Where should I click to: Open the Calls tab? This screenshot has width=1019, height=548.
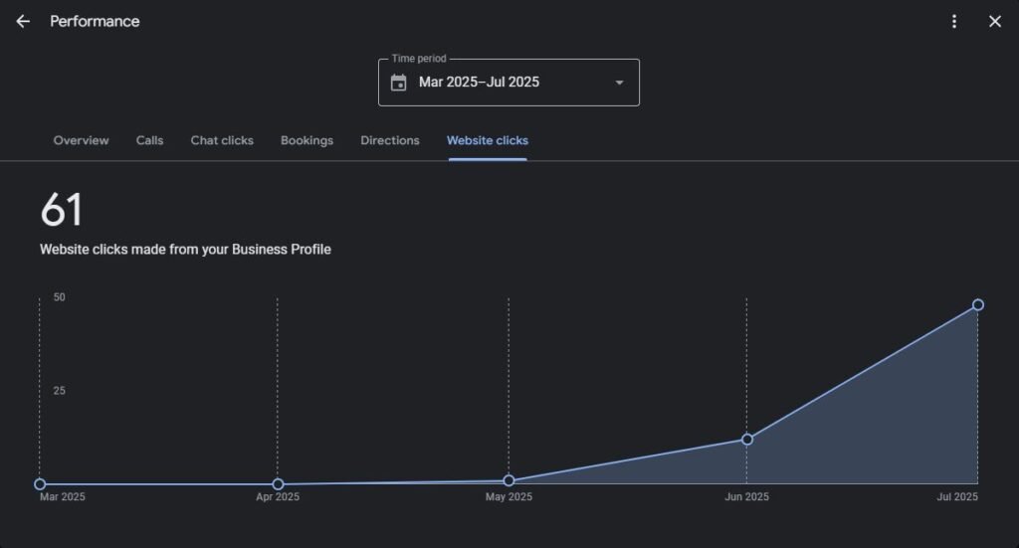(x=149, y=140)
